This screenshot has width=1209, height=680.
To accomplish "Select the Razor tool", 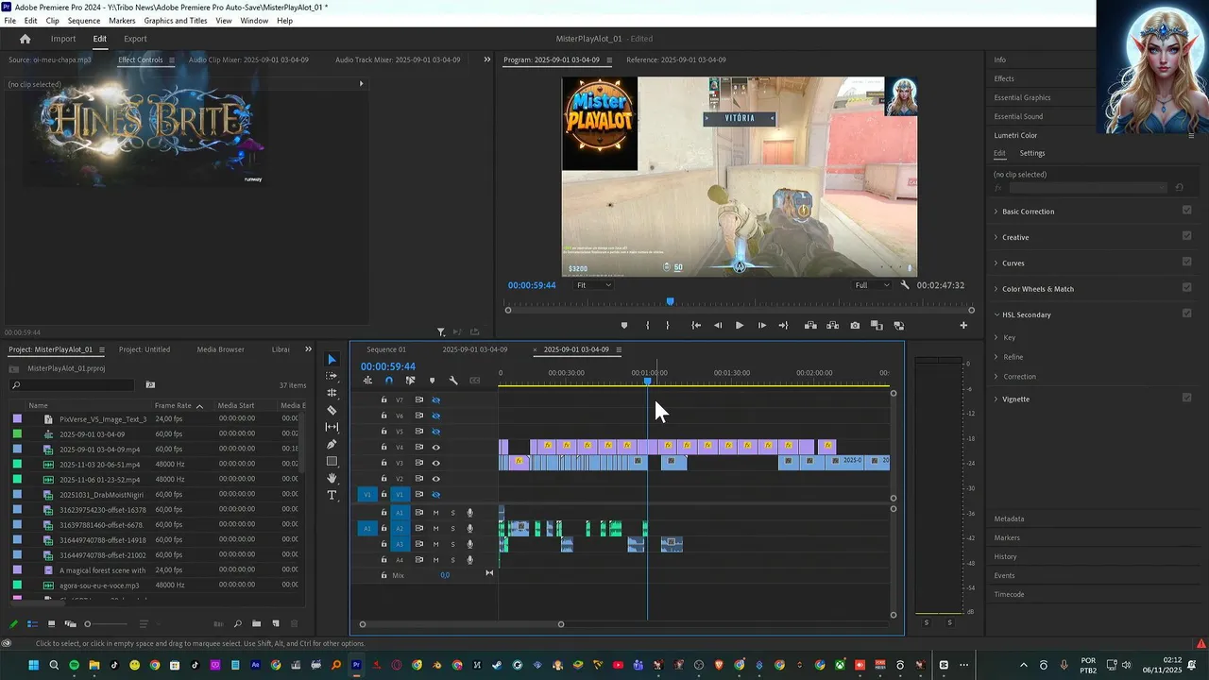I will (332, 410).
